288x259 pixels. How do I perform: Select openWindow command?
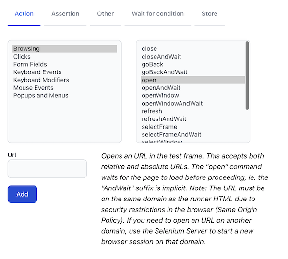[193, 95]
